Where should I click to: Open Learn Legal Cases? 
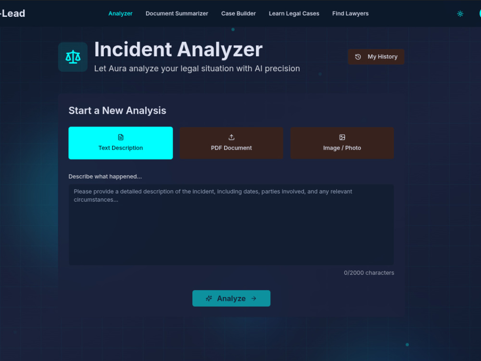click(294, 13)
